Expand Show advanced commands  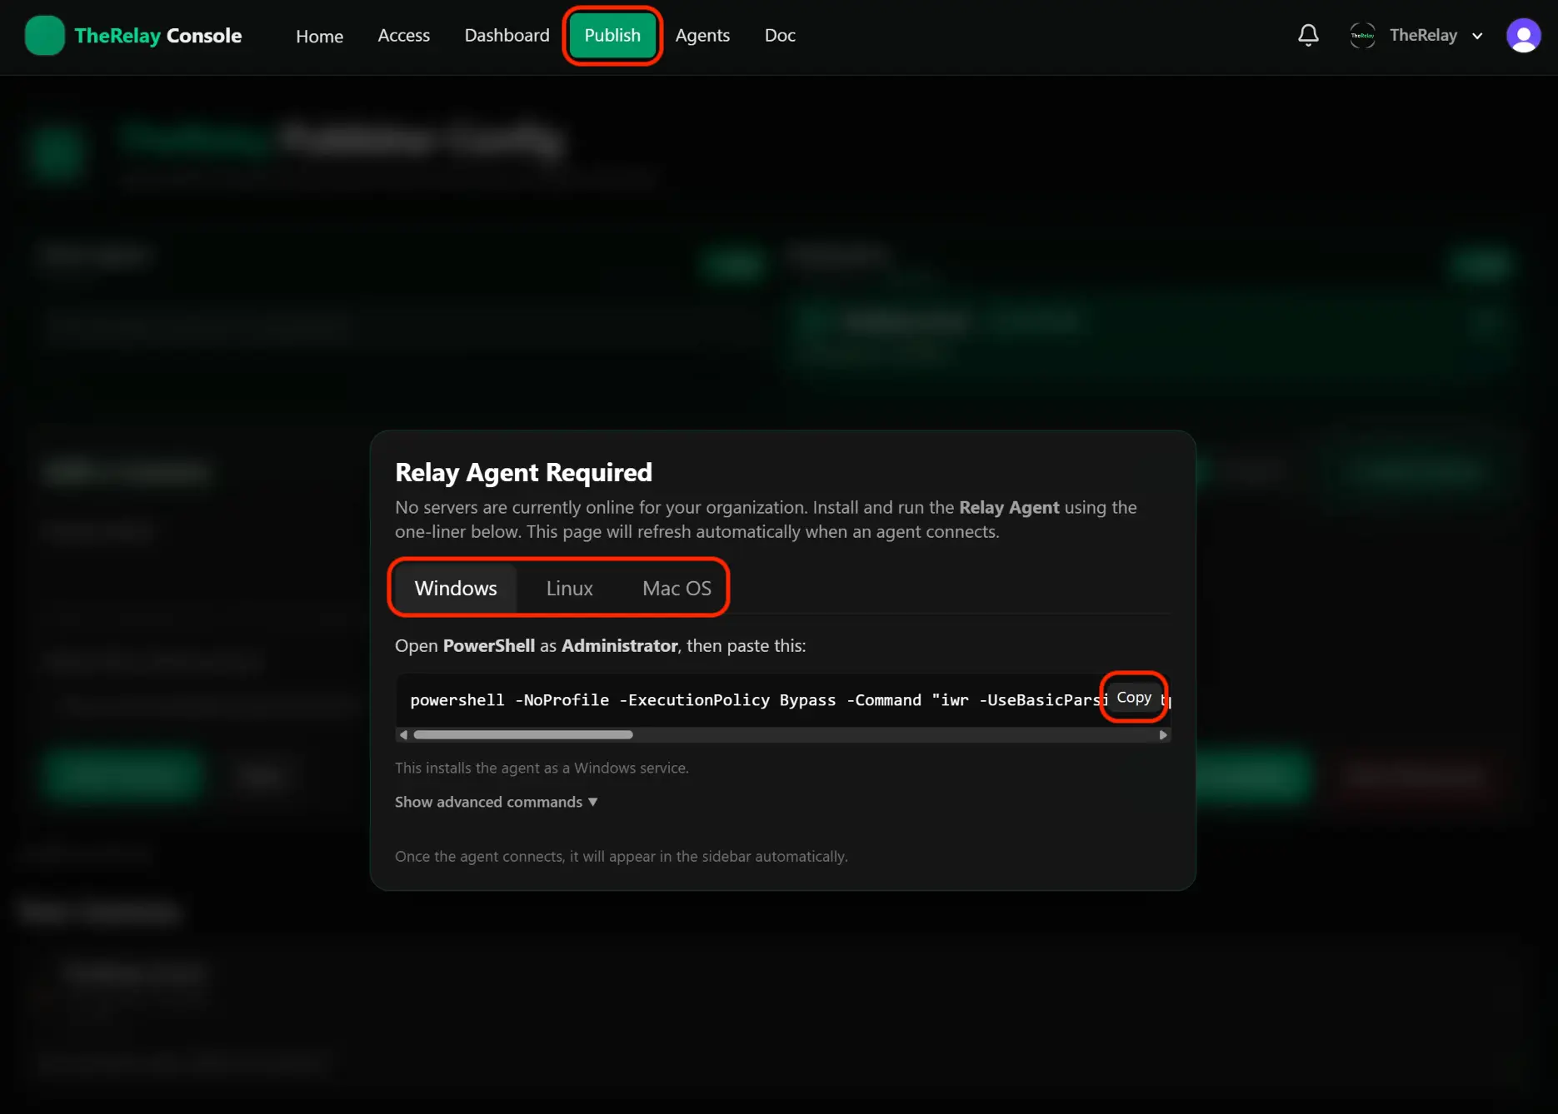tap(496, 802)
